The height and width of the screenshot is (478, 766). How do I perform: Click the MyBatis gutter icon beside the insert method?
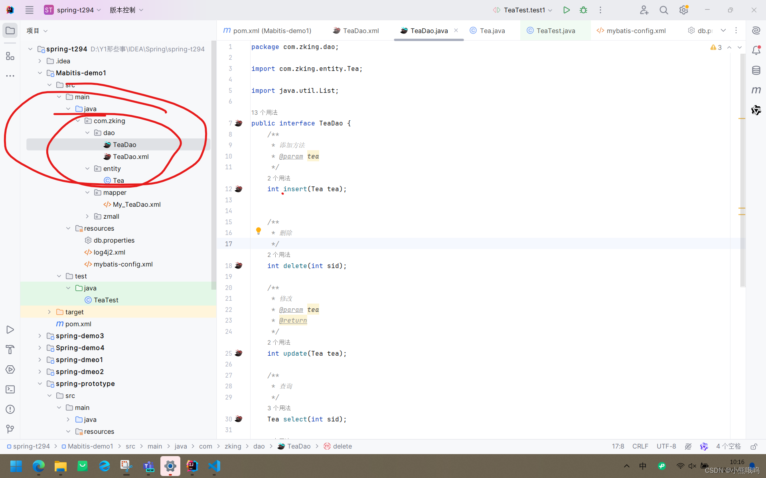click(239, 189)
